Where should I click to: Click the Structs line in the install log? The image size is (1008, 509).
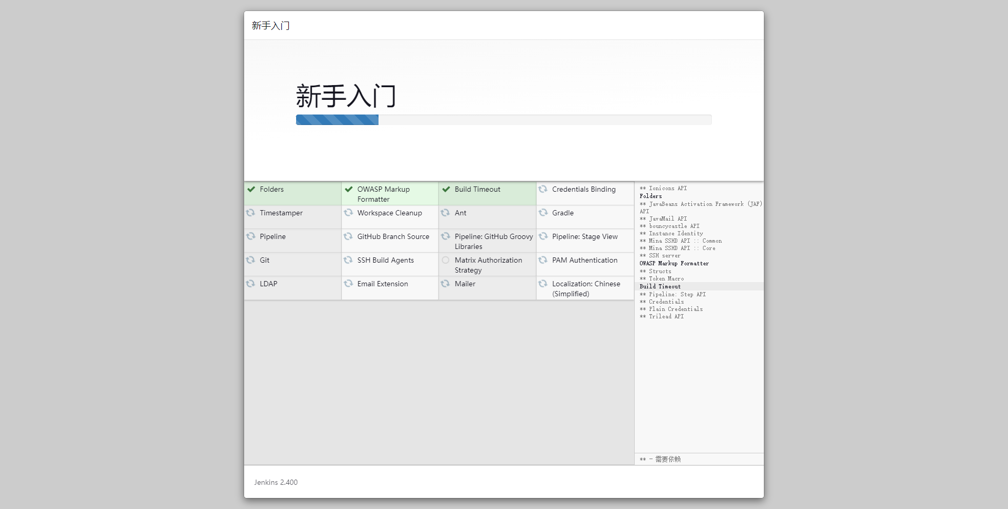[x=656, y=271]
